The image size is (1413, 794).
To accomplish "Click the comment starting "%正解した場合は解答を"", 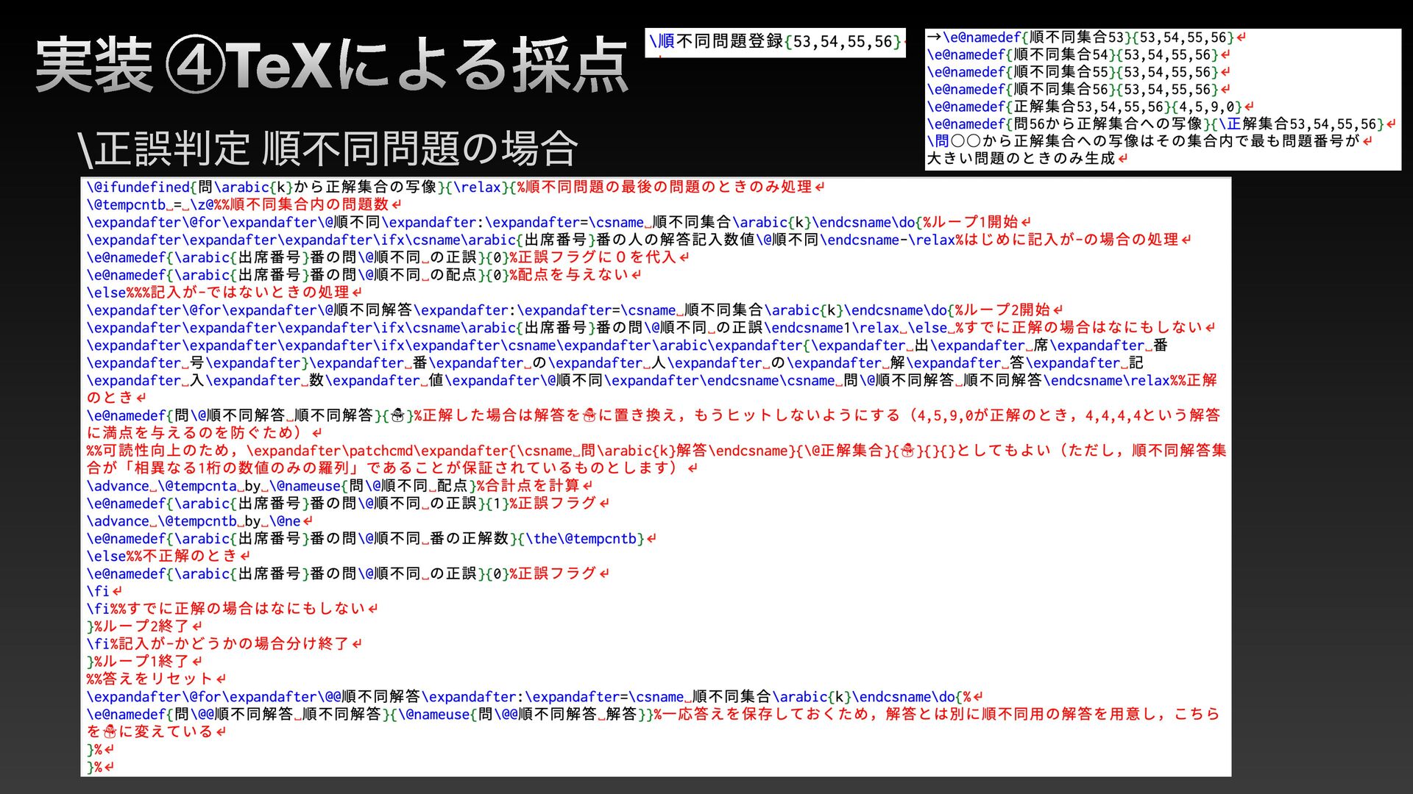I will [x=817, y=416].
